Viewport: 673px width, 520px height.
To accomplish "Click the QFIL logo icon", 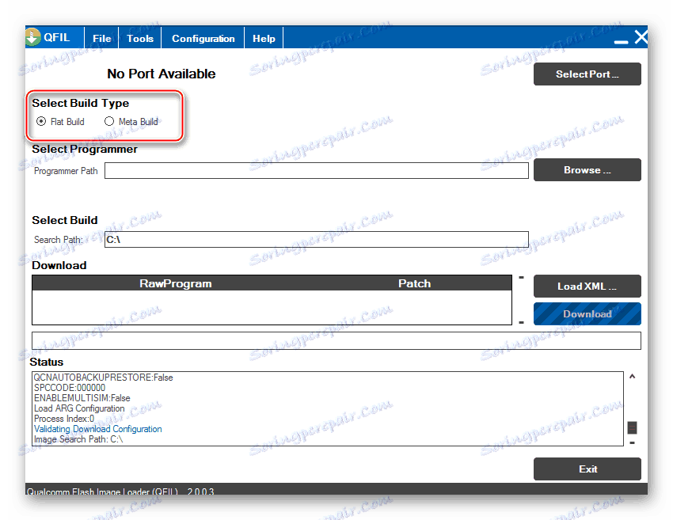I will (32, 37).
